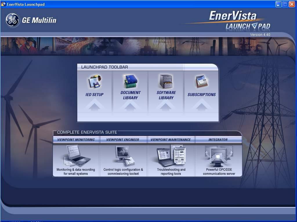
Task: Open the Subscriptions calendar icon
Action: [202, 81]
